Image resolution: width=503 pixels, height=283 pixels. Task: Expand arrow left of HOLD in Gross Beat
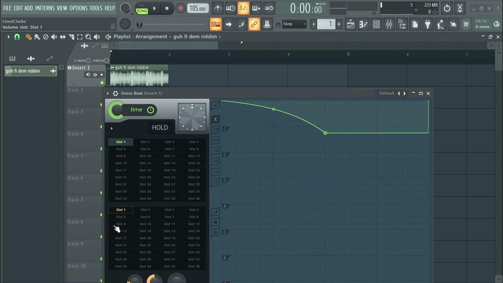112,128
